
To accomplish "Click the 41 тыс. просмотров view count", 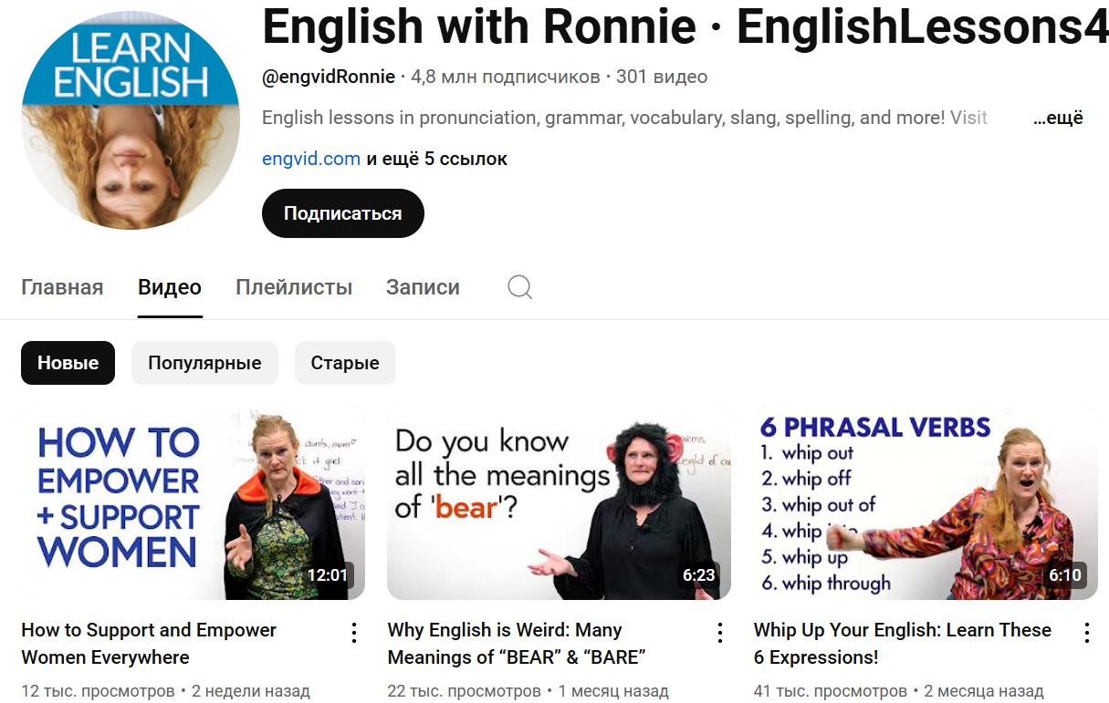I will [x=831, y=691].
